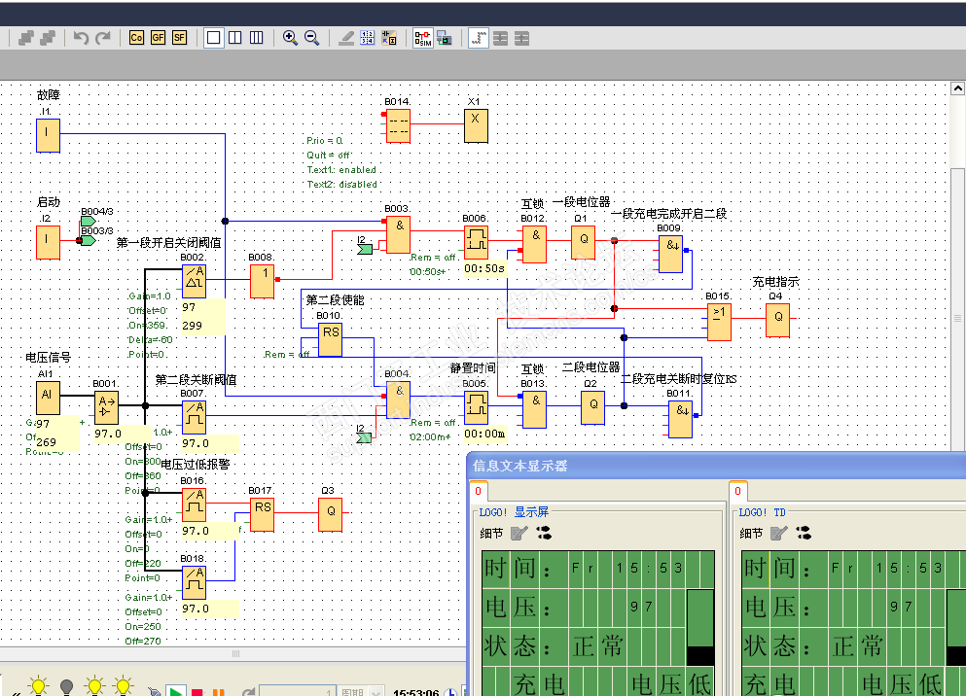Screen dimensions: 966x696
Task: Click the zoom out magnifier
Action: [312, 38]
